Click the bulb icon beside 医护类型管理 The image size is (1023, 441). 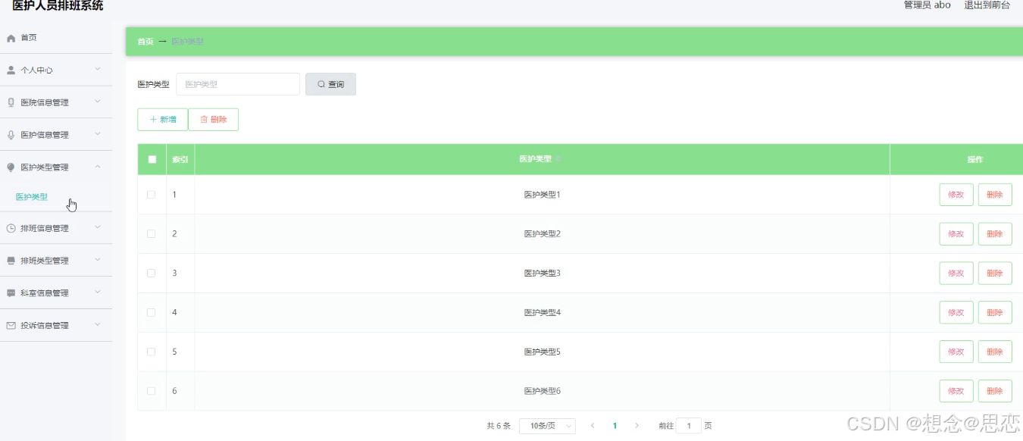click(x=11, y=167)
